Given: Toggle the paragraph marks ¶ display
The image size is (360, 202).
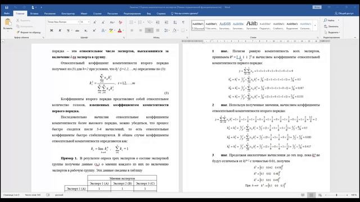Looking at the screenshot, I should tap(183, 22).
